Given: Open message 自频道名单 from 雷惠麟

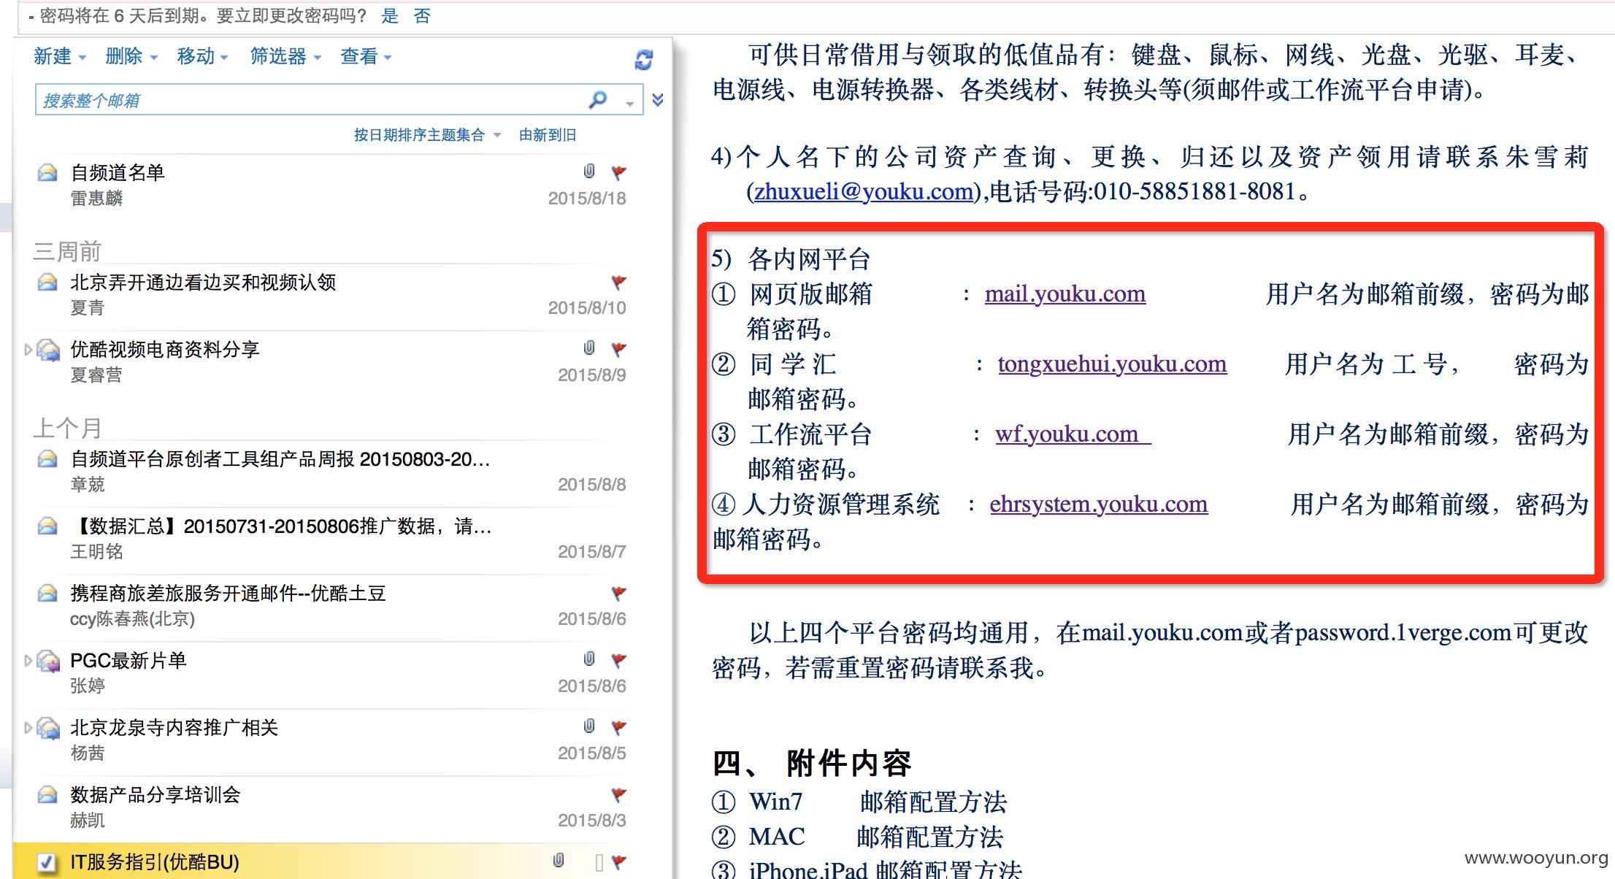Looking at the screenshot, I should pos(330,185).
